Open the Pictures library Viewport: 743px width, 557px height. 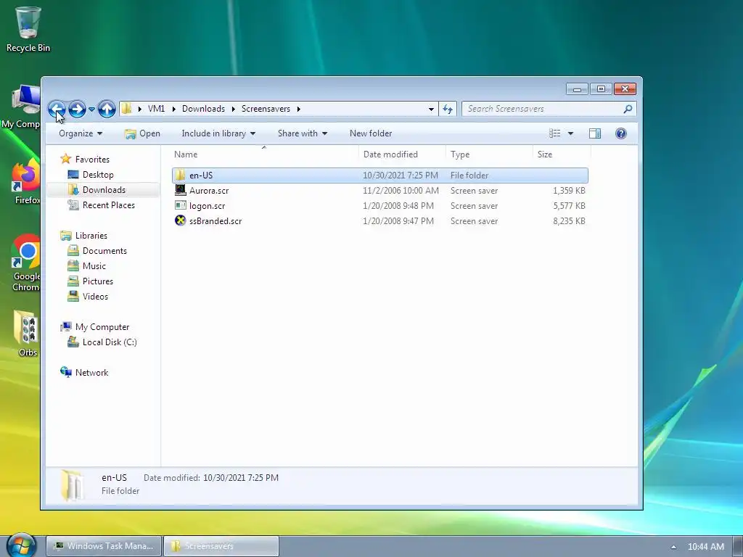point(98,281)
